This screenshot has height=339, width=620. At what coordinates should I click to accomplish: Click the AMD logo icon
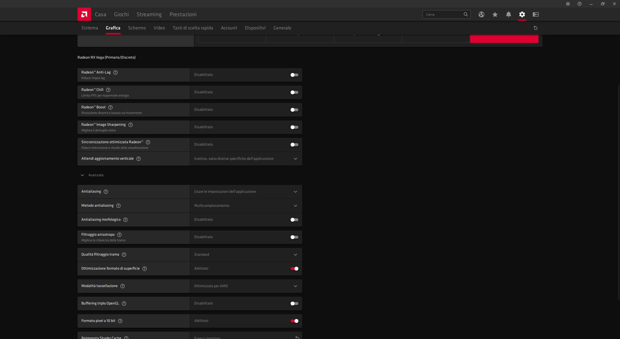(x=84, y=15)
